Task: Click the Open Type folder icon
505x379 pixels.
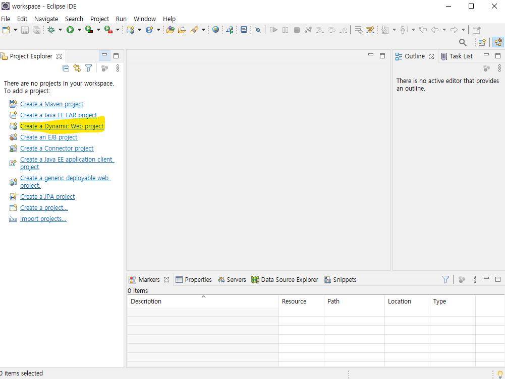Action: pyautogui.click(x=171, y=30)
